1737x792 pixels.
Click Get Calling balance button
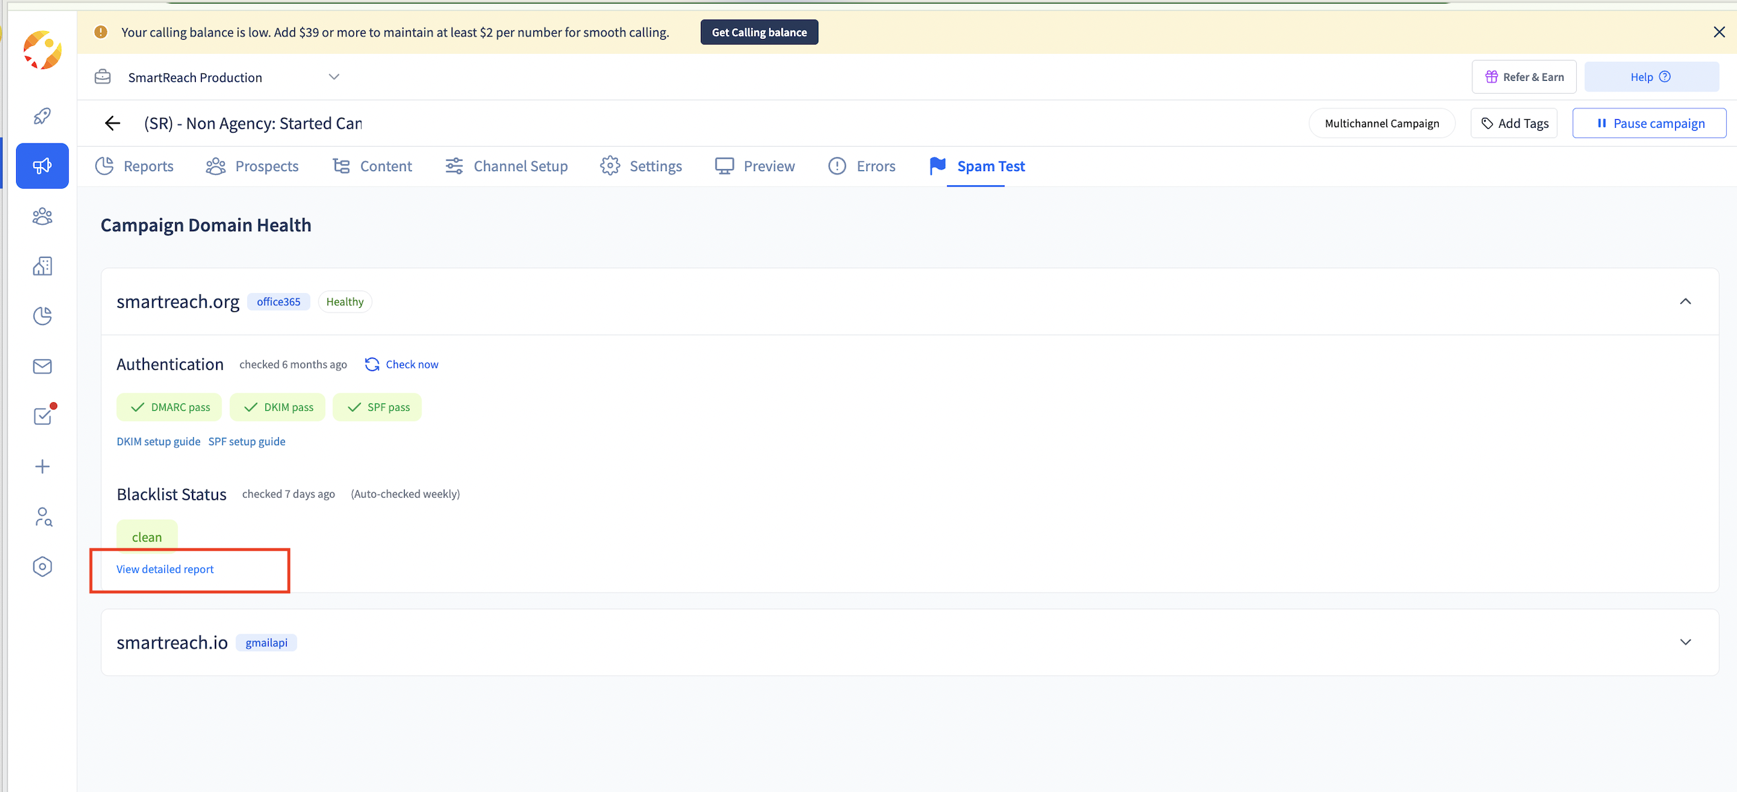point(759,32)
